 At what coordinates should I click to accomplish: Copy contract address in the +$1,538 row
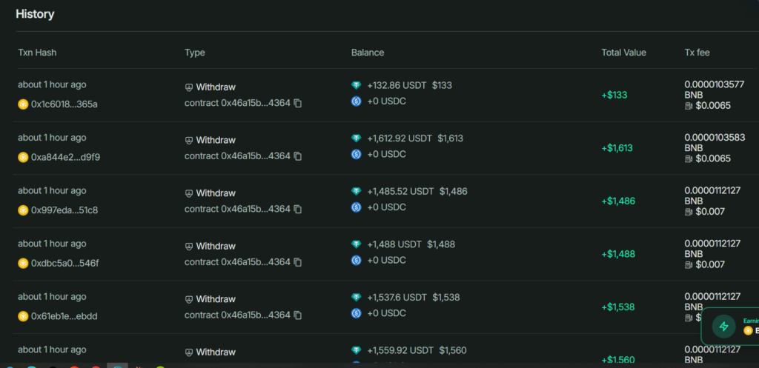298,315
